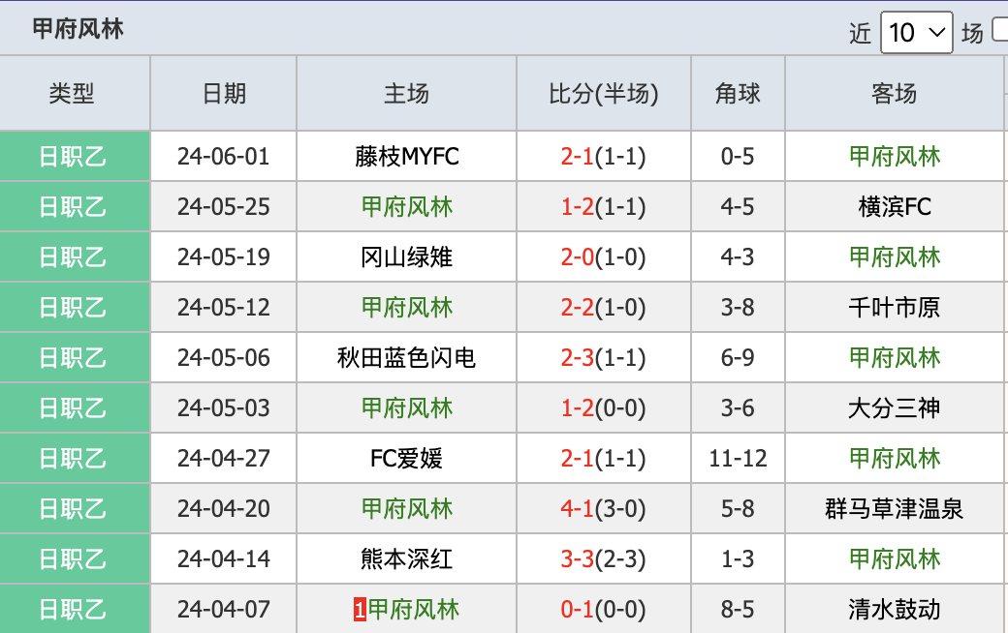The image size is (1008, 633).
Task: Select score 2-1 for 24-06-01 match
Action: point(577,156)
